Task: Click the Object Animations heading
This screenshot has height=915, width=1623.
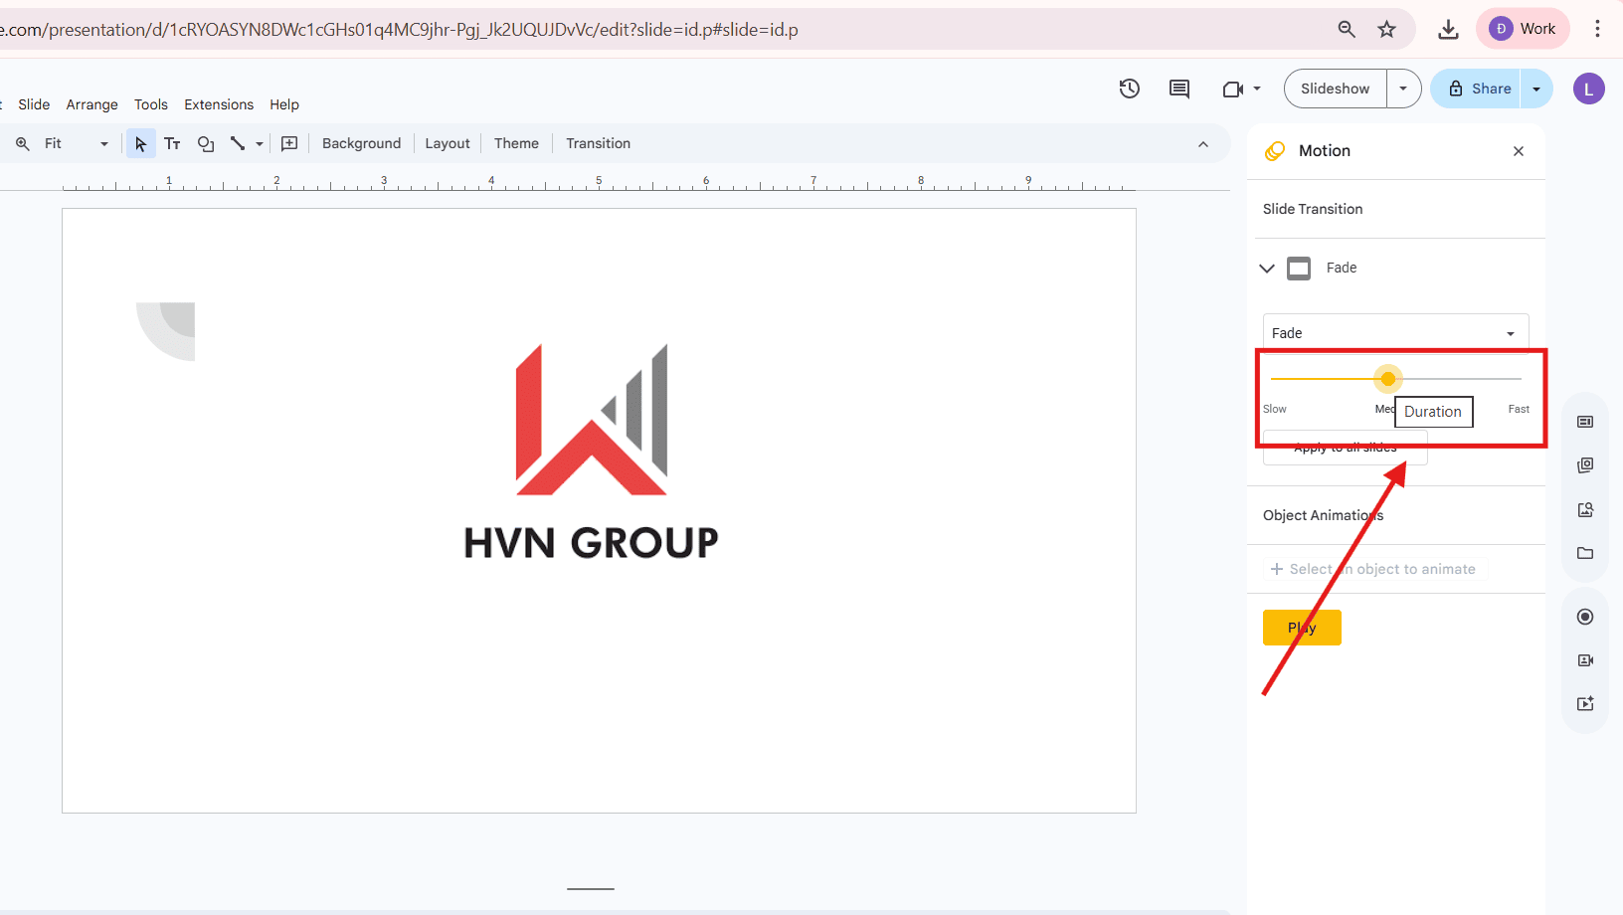Action: (x=1323, y=515)
